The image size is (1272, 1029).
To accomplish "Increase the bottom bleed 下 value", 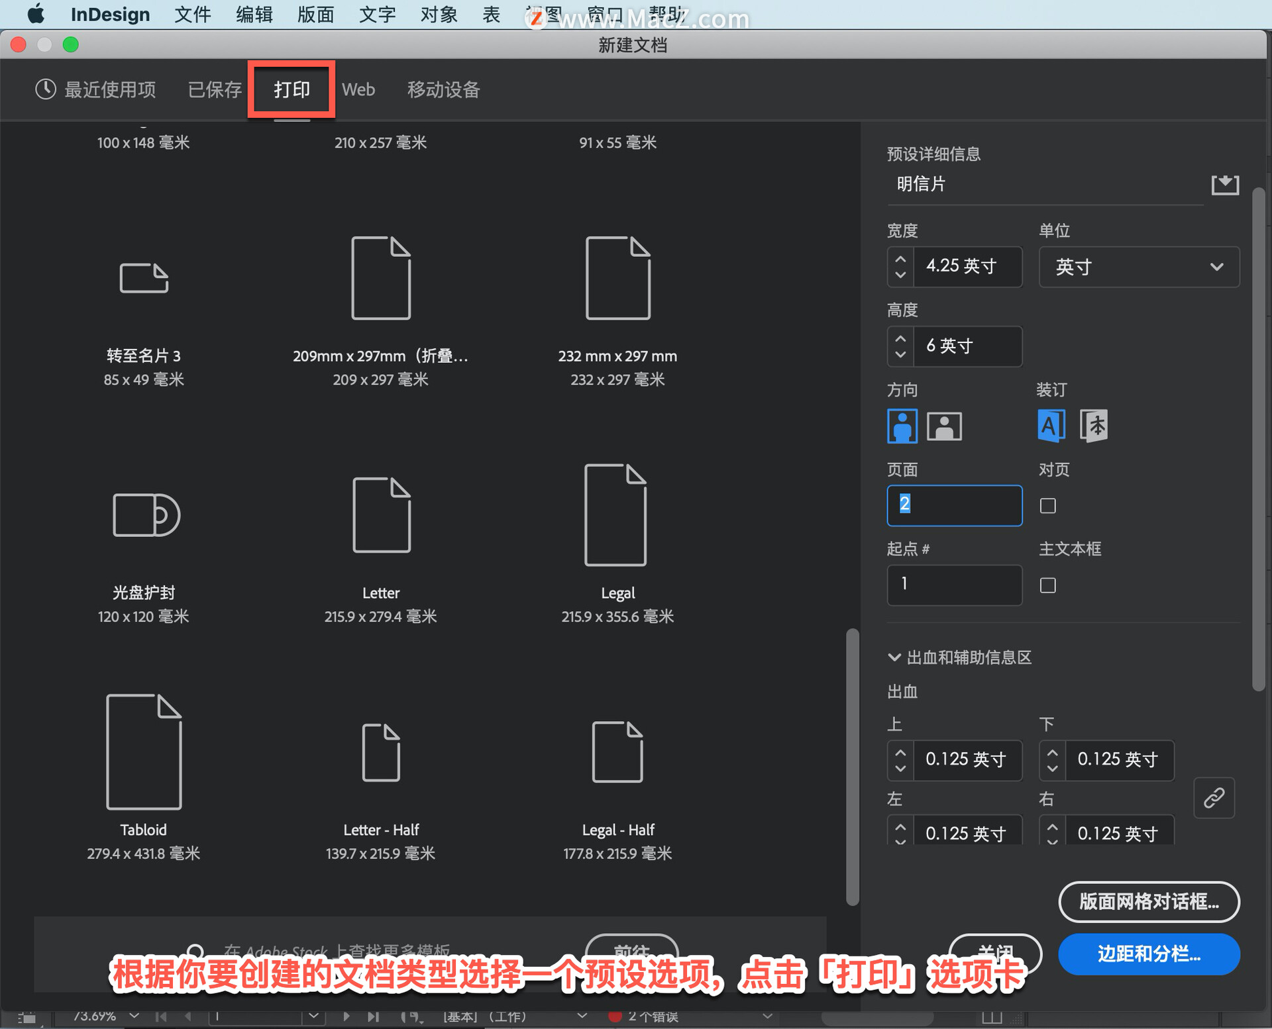I will pyautogui.click(x=1053, y=752).
